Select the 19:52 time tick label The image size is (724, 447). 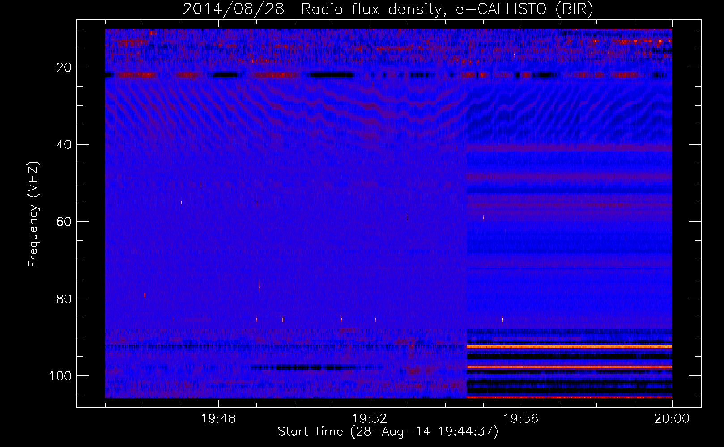[370, 419]
